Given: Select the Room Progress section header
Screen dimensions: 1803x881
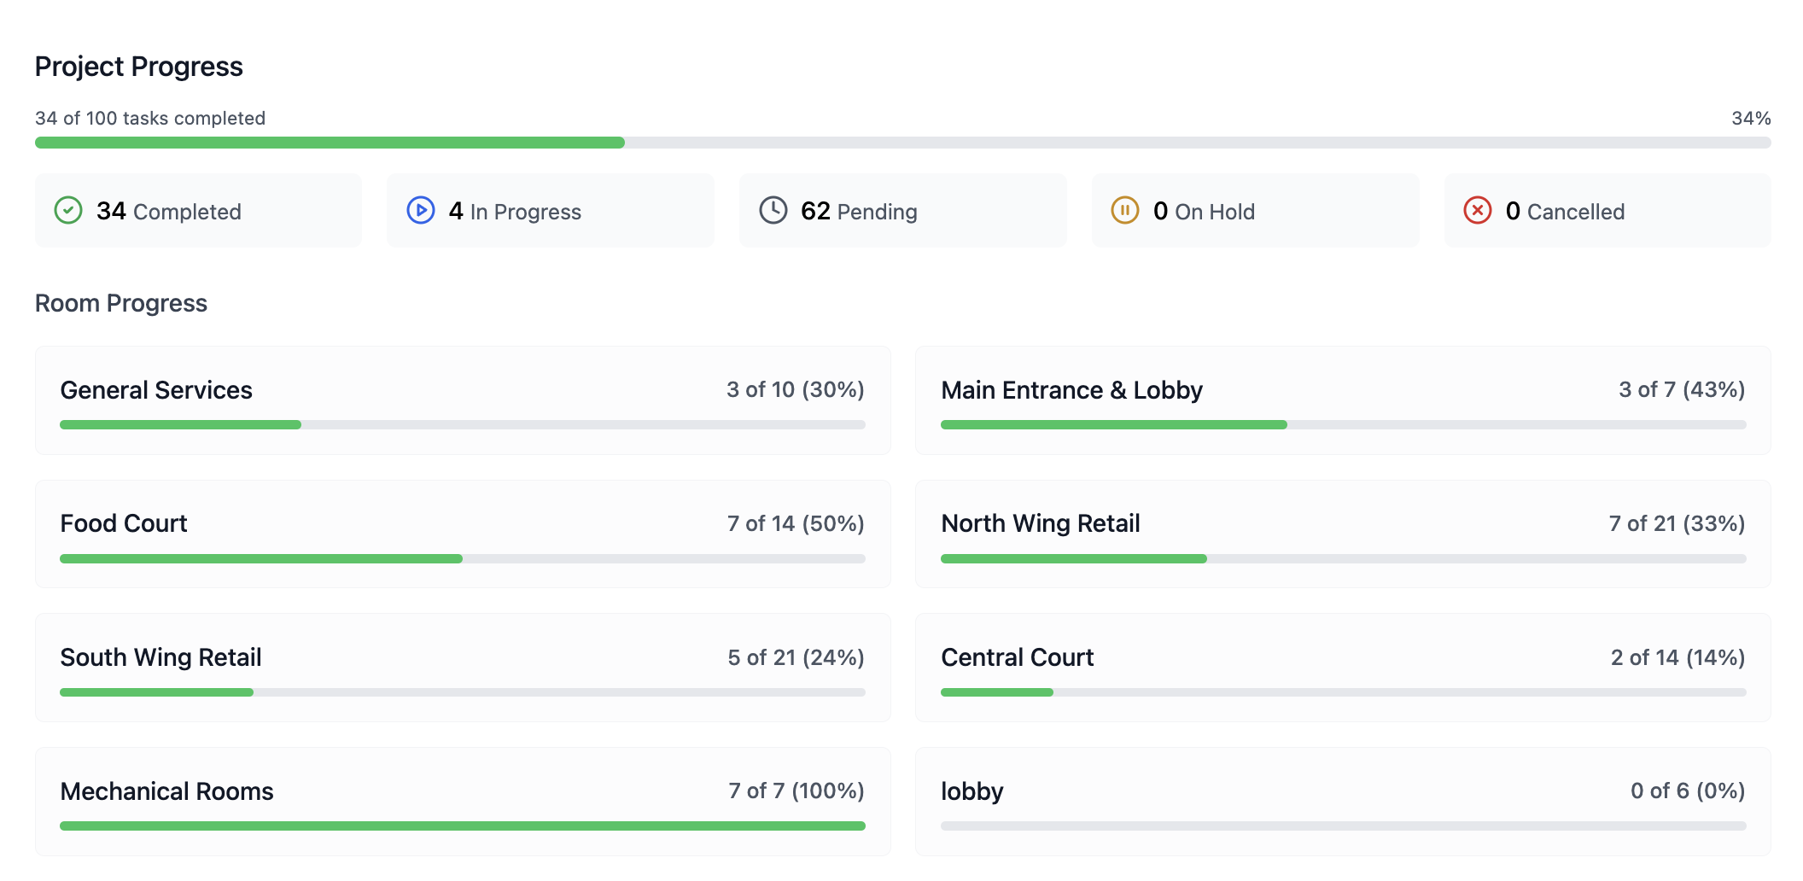Looking at the screenshot, I should click(120, 303).
